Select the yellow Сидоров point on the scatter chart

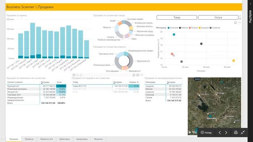click(234, 60)
